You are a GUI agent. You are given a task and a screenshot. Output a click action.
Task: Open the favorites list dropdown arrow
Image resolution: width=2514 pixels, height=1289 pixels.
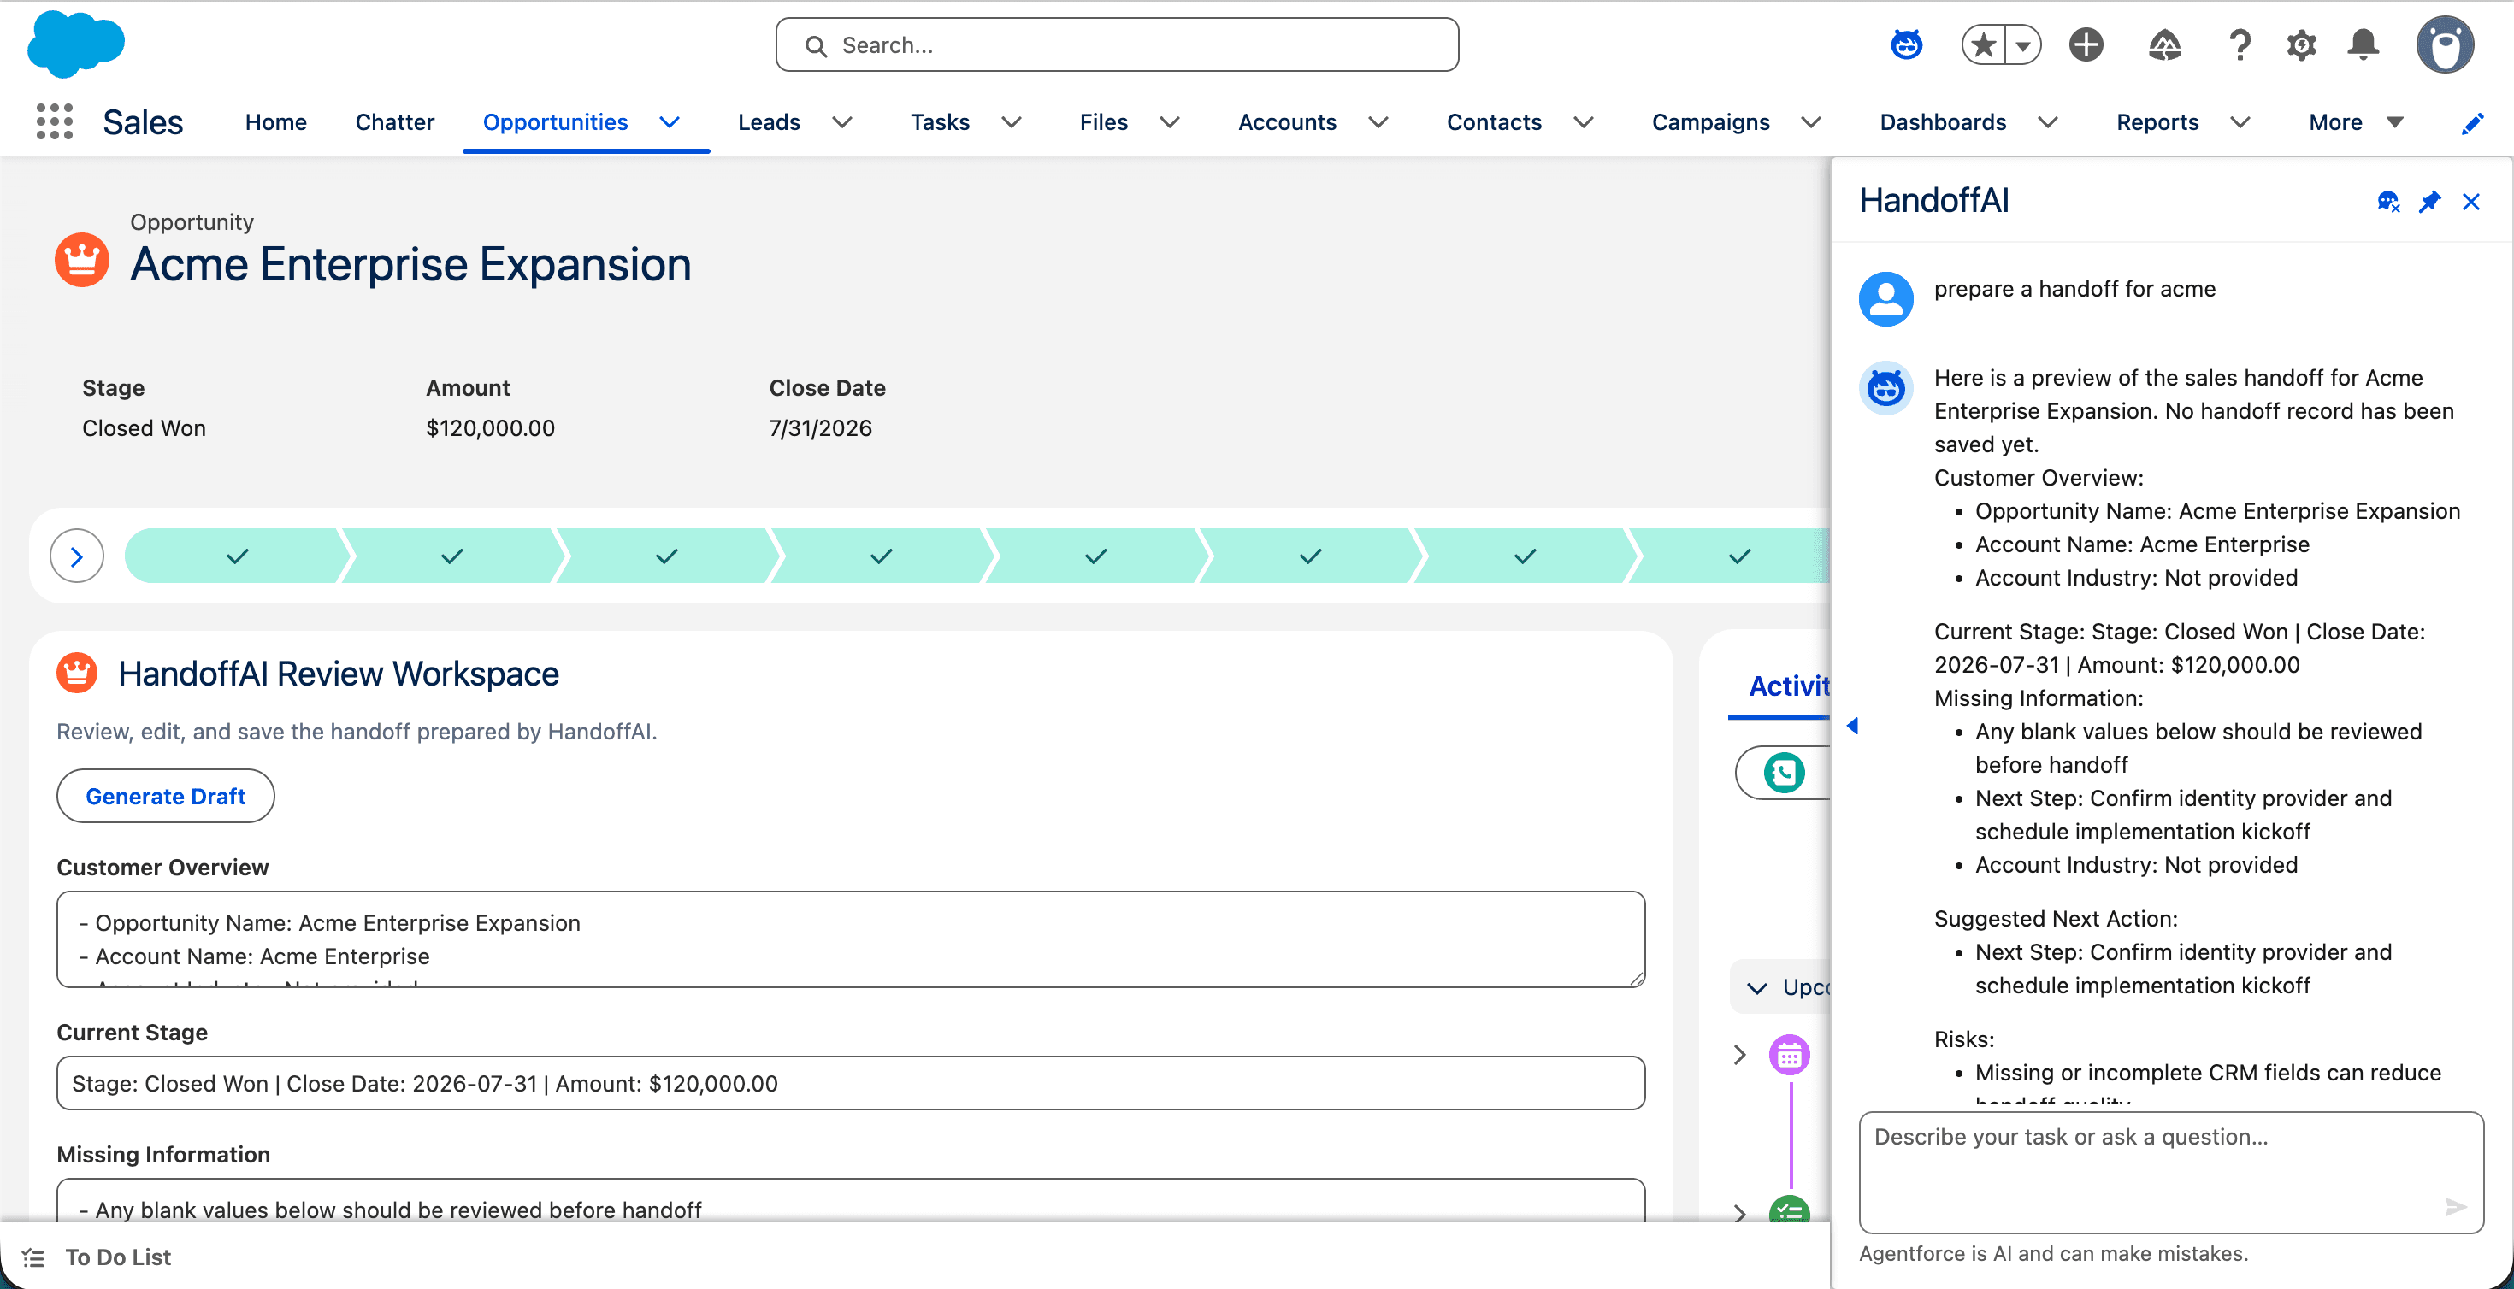[2023, 45]
